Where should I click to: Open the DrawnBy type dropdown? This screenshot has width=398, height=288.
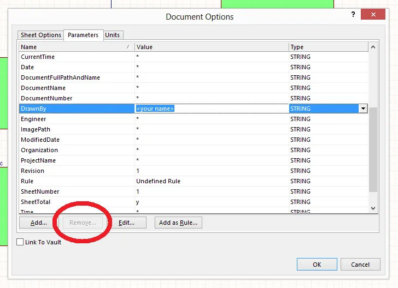(362, 109)
